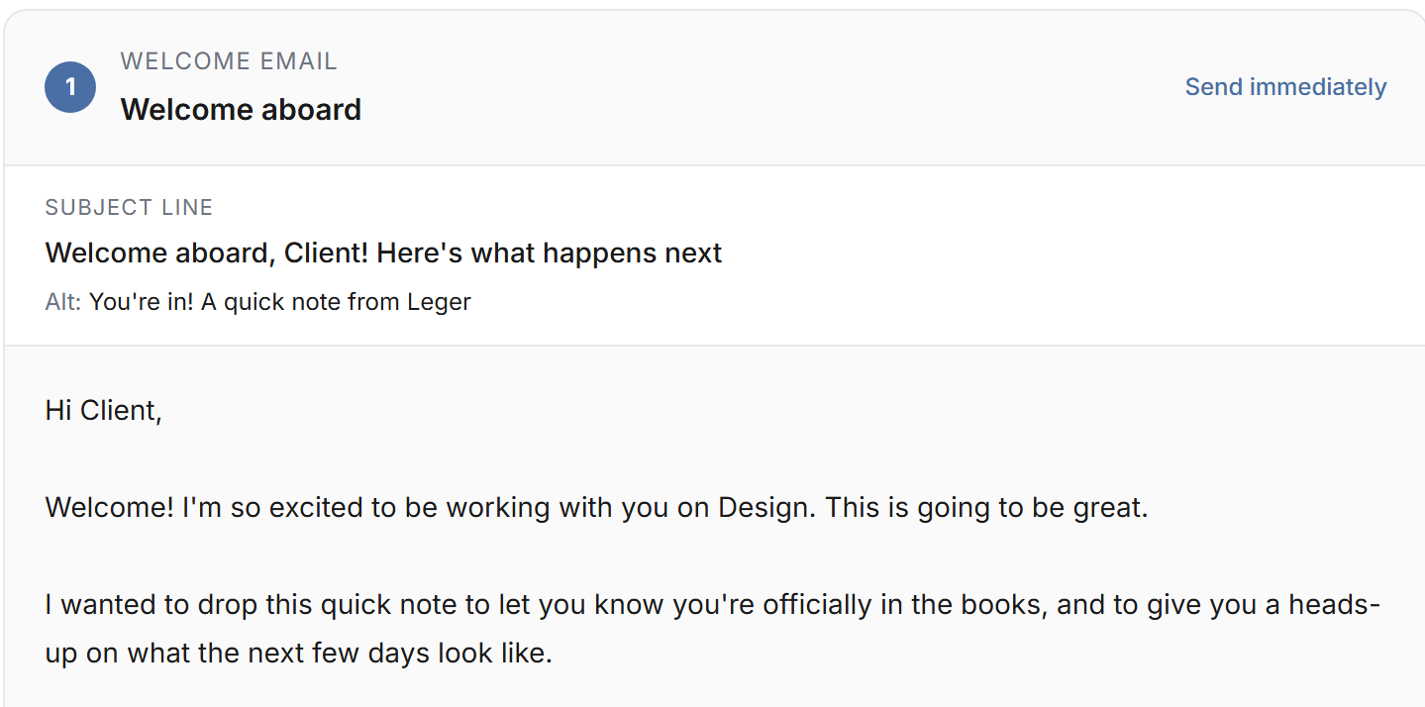Select the WELCOME EMAIL label

[229, 60]
